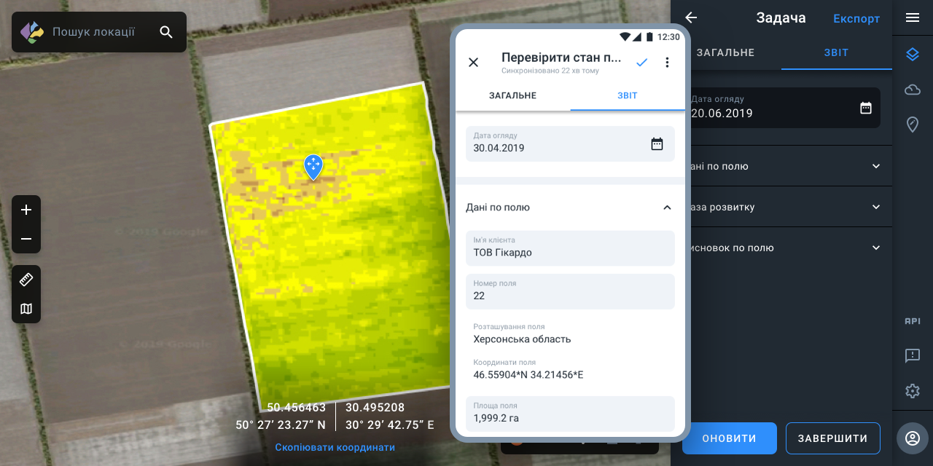Go back from the Задача panel
The width and height of the screenshot is (933, 466).
tap(691, 18)
